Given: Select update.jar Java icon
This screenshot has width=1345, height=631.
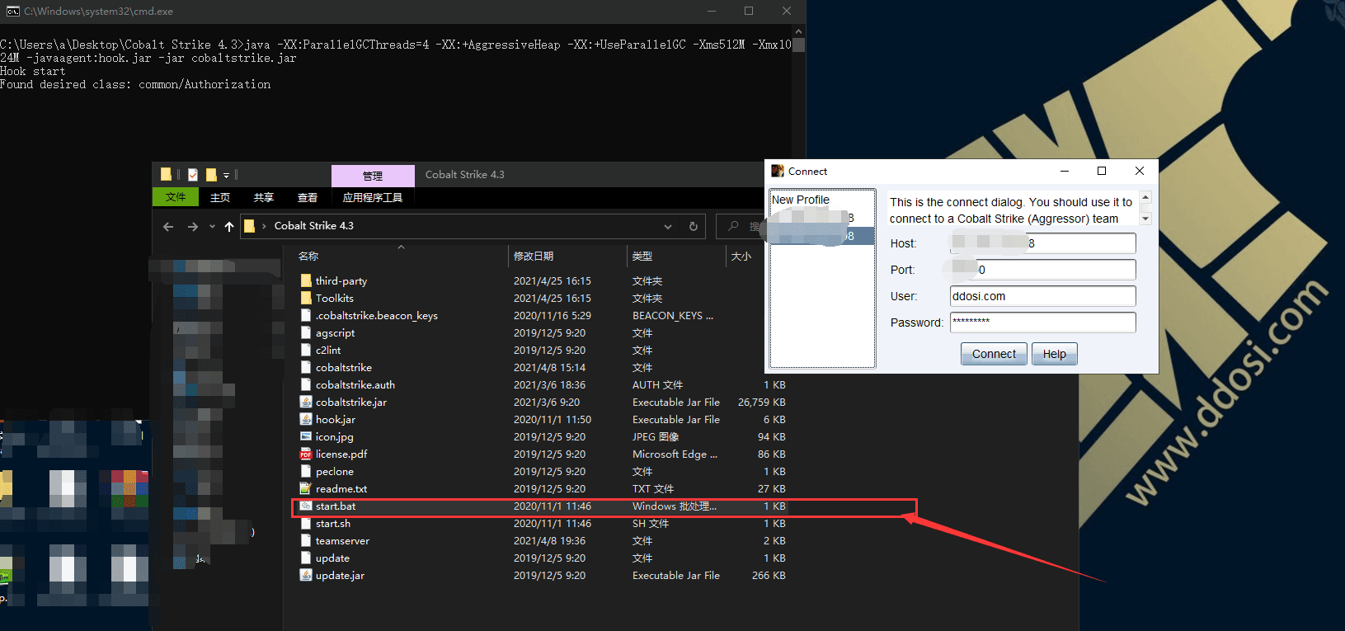Looking at the screenshot, I should tap(306, 576).
